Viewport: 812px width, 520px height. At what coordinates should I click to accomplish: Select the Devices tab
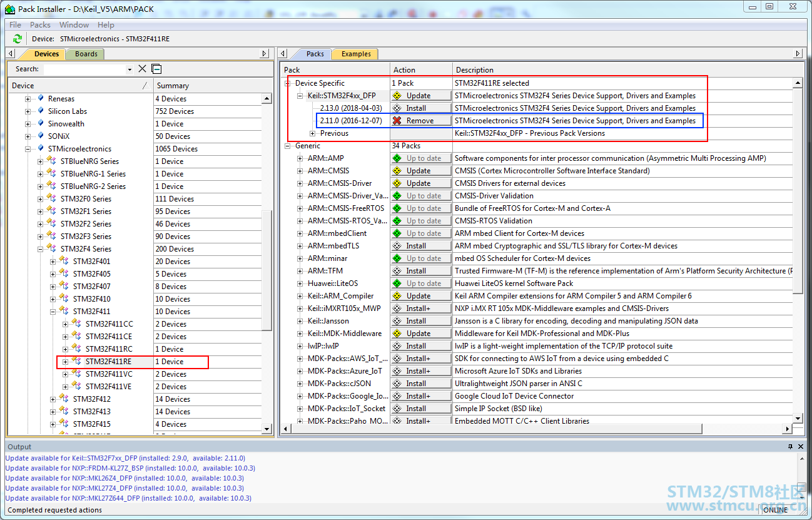pyautogui.click(x=46, y=54)
